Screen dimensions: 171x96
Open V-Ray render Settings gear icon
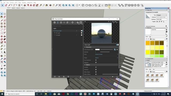coord(72,22)
